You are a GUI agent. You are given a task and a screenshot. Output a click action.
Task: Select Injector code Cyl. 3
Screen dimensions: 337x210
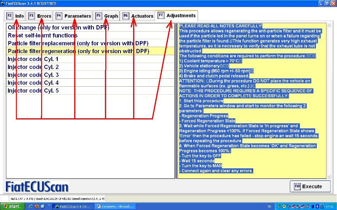point(90,75)
